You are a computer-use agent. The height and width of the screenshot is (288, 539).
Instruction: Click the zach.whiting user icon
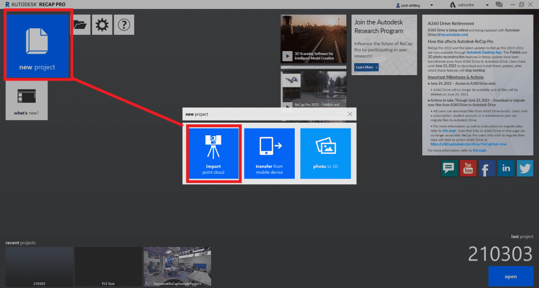coord(398,5)
